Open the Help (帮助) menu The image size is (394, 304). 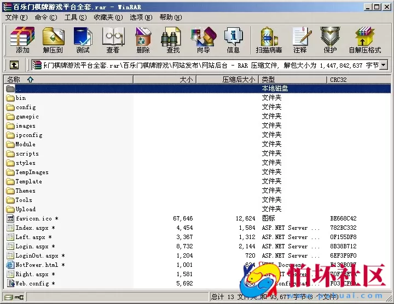click(171, 17)
